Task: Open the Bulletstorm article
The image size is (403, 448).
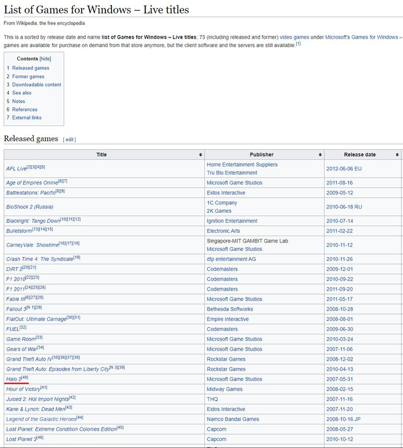Action: [19, 231]
